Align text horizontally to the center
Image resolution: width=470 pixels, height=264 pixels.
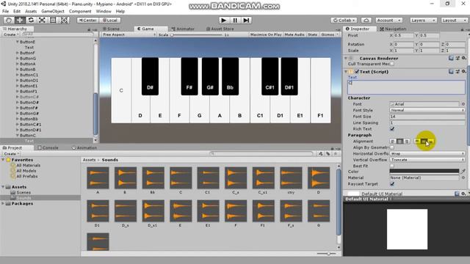399,142
